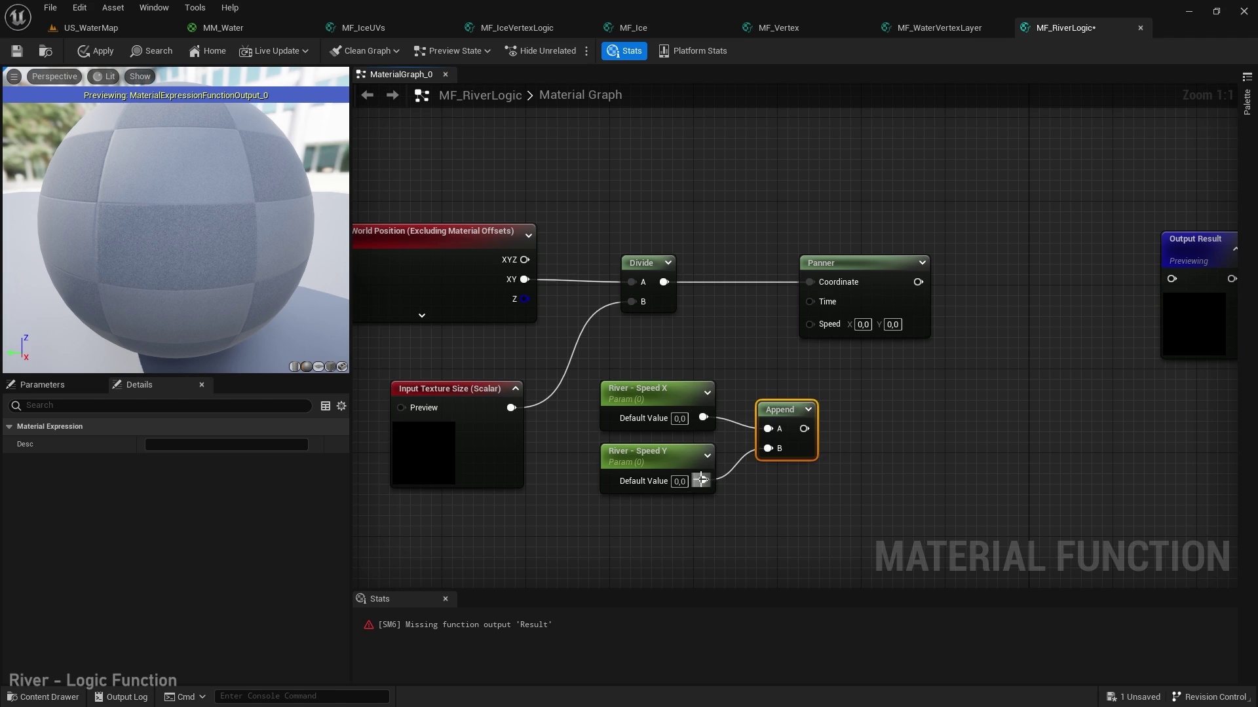Switch to the MF_Ice tab
Screen dimensions: 1258x707
[633, 28]
